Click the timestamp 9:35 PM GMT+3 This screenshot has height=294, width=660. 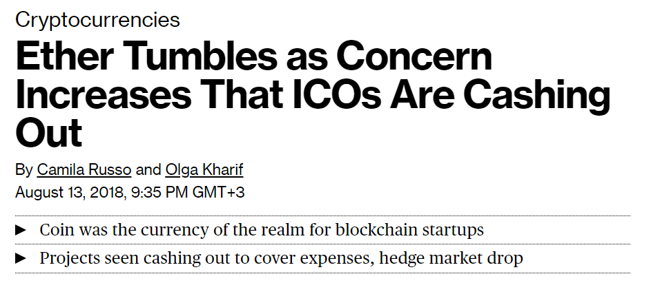188,192
